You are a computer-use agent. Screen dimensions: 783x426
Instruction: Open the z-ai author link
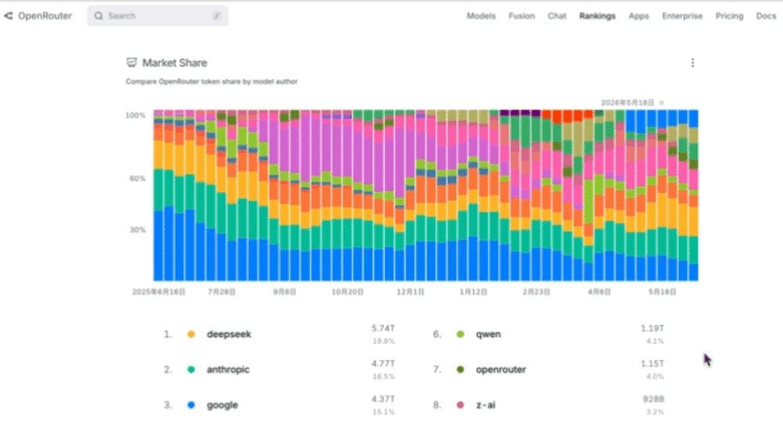(x=485, y=405)
